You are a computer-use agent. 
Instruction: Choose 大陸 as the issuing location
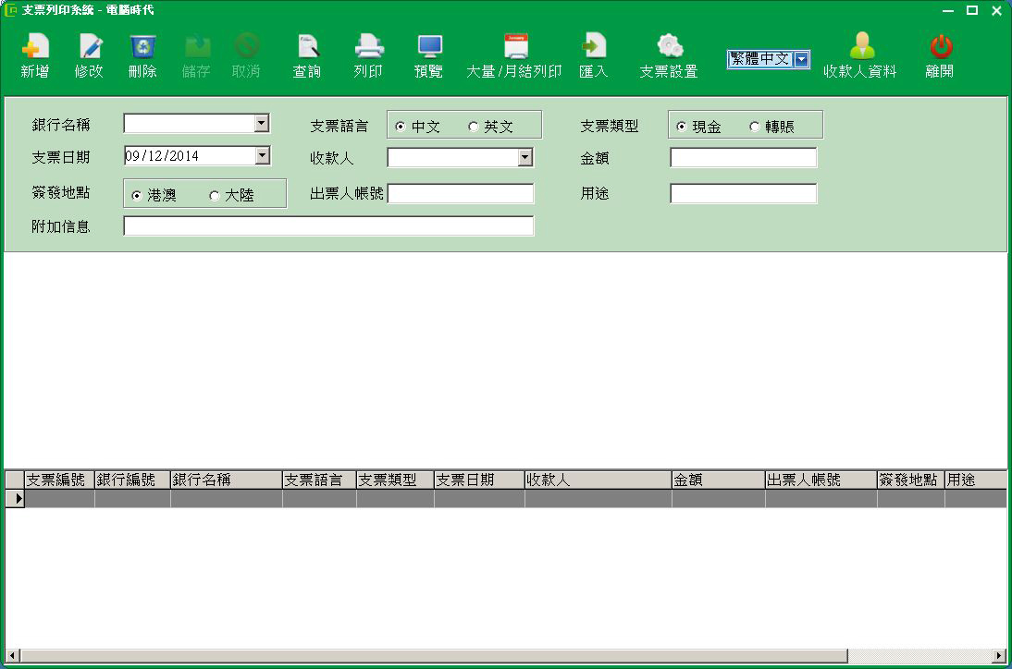[215, 196]
